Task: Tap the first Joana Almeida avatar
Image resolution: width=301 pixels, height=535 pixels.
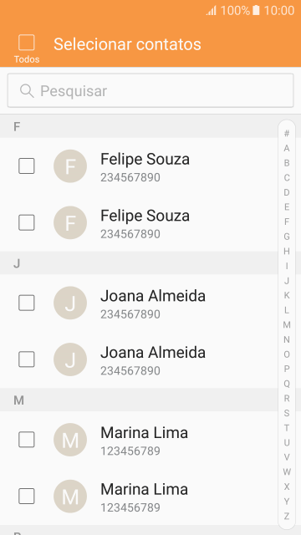Action: point(70,303)
